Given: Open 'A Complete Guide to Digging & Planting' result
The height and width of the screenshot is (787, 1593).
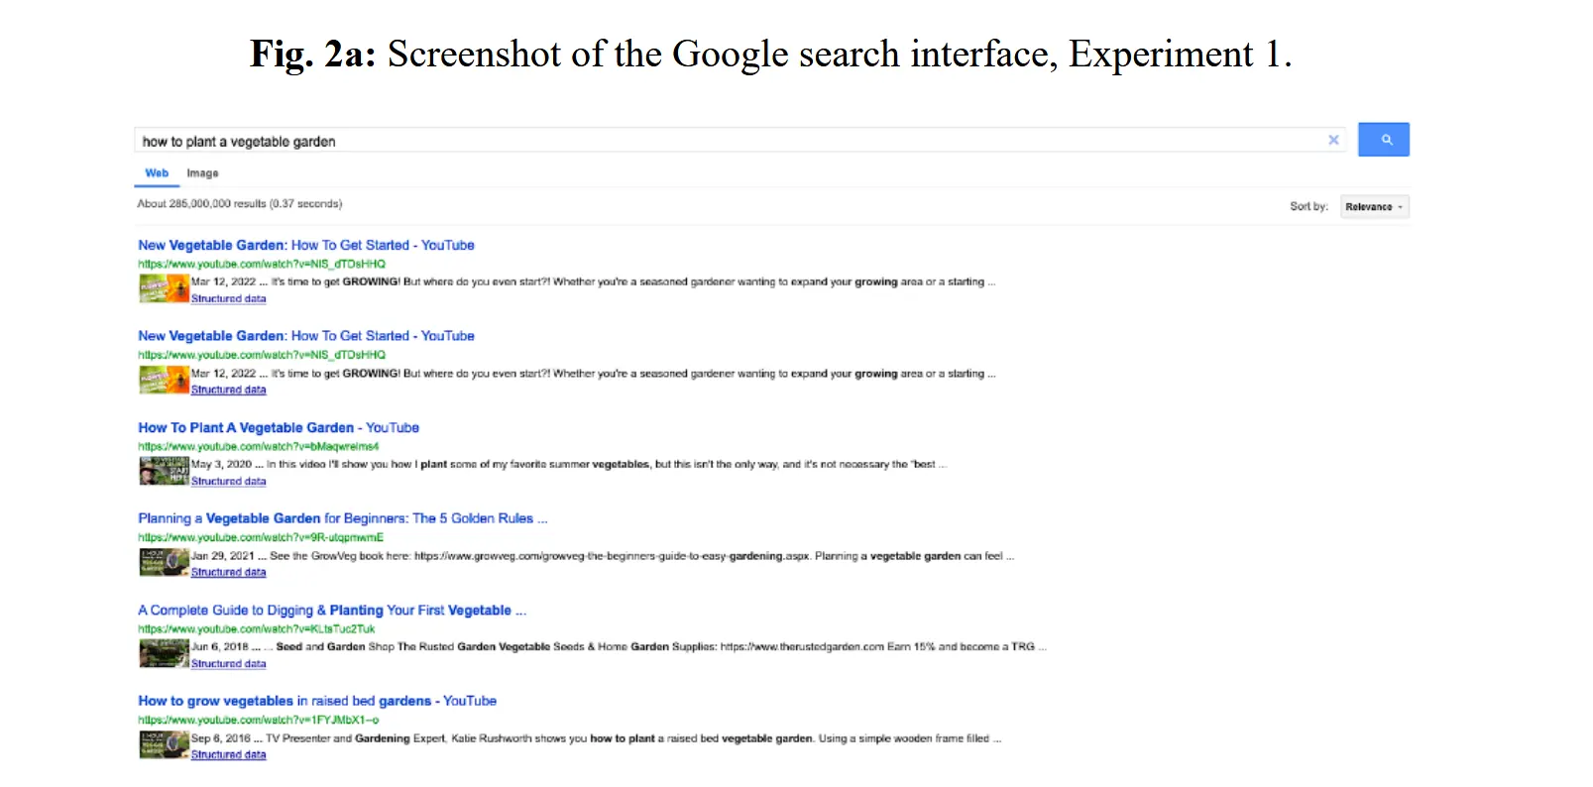Looking at the screenshot, I should [331, 611].
